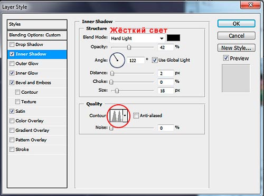Click the Cancel button

237,36
